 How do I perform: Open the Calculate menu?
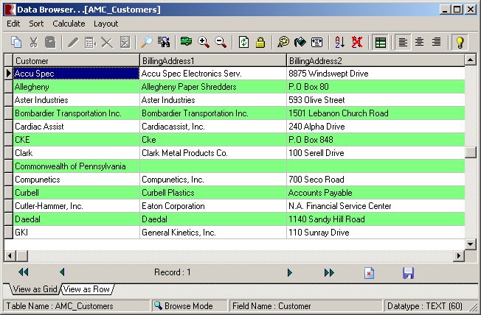pyautogui.click(x=69, y=24)
